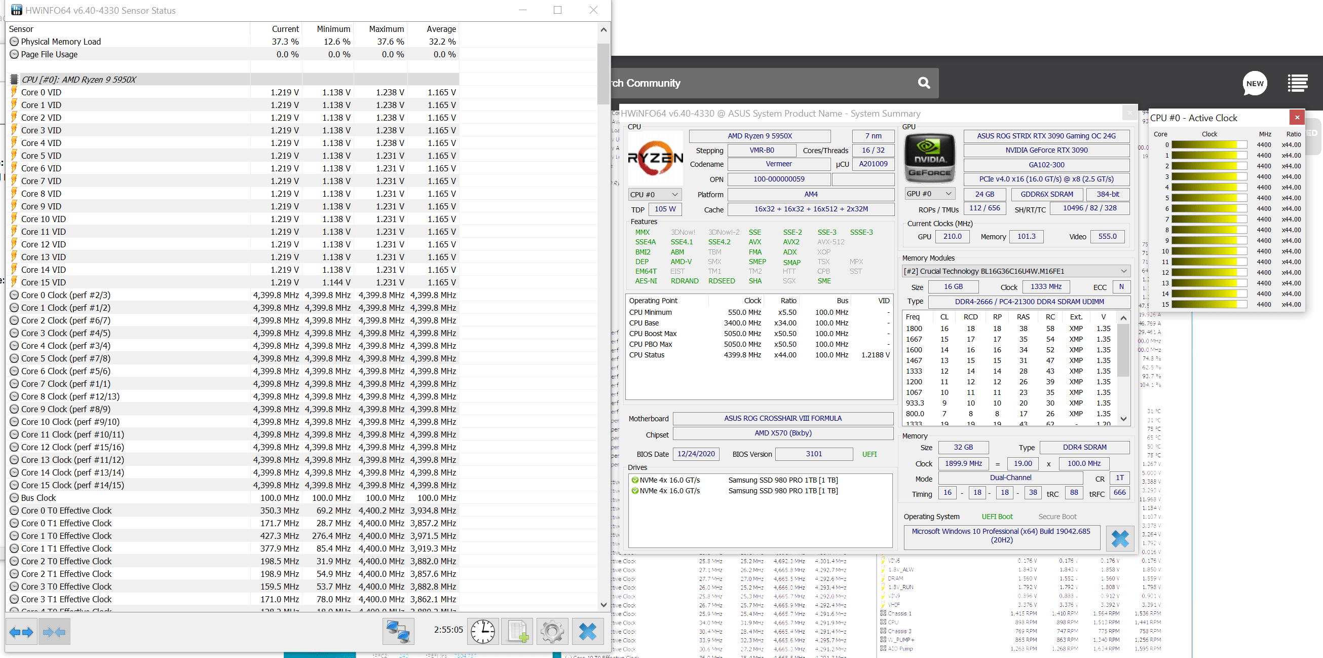Screen dimensions: 1323x658
Task: Click the Sensor column header
Action: tap(128, 29)
